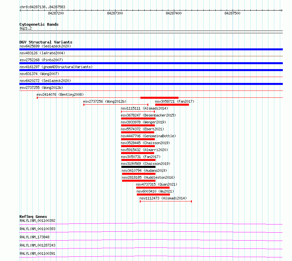
Task: Open variant nsv4447706 (GenomeinaBottle)
Action: pyautogui.click(x=148, y=136)
